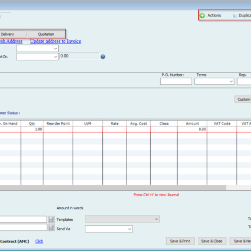
Task: Click the Save & Print button
Action: click(180, 241)
